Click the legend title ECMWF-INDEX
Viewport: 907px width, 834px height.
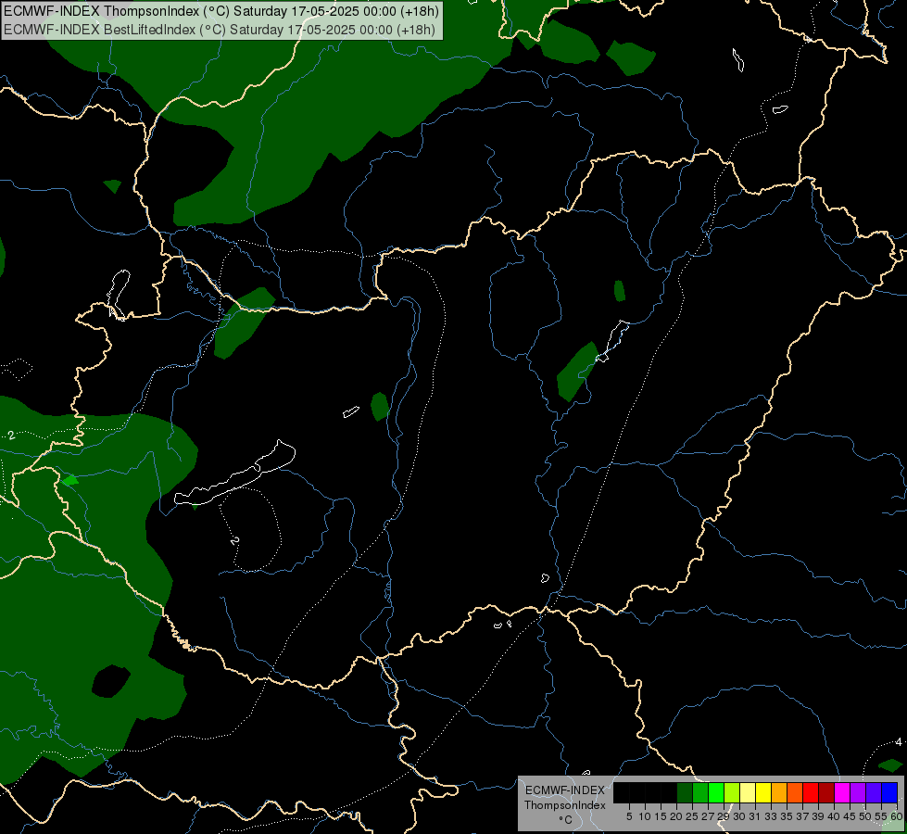click(x=565, y=790)
